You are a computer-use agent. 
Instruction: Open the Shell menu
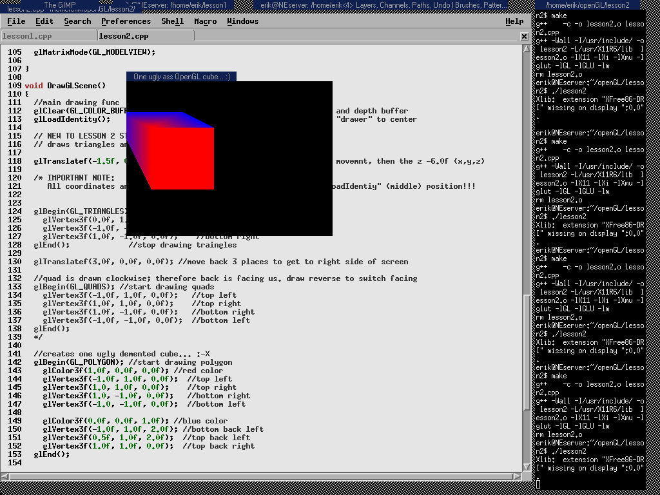tap(172, 21)
